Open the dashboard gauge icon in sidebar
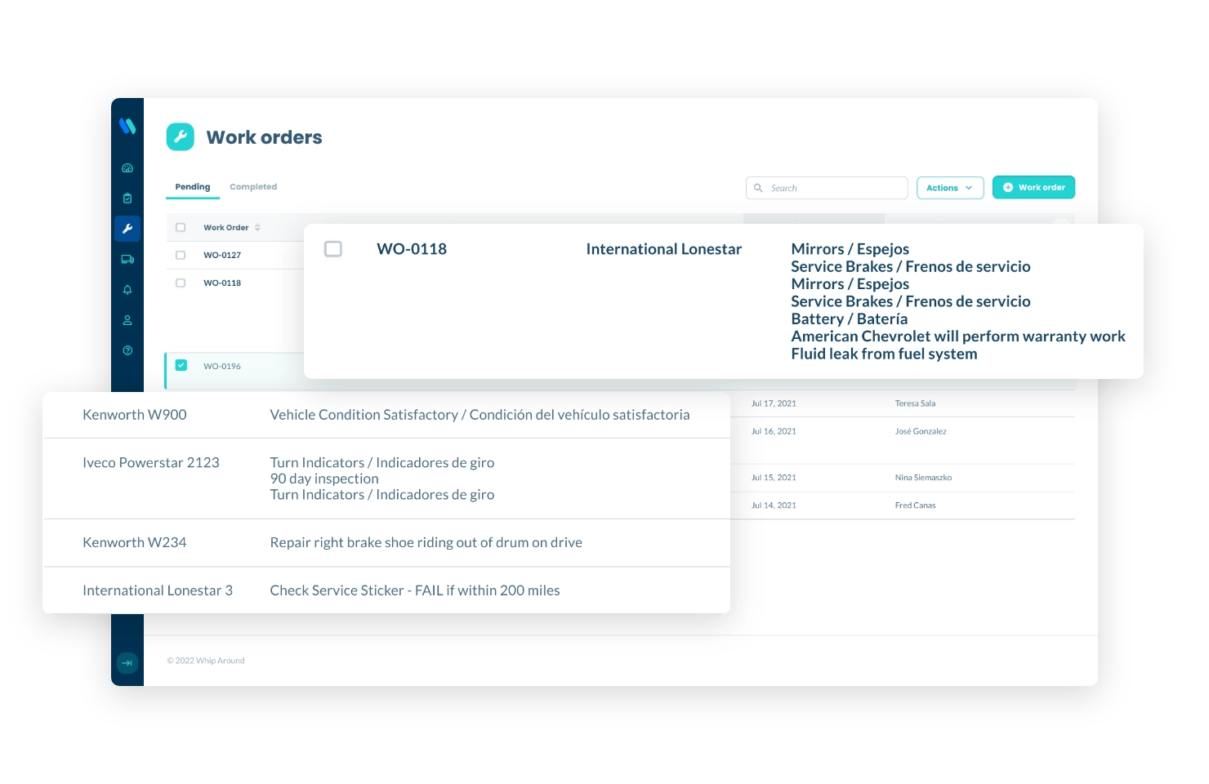 [x=127, y=168]
